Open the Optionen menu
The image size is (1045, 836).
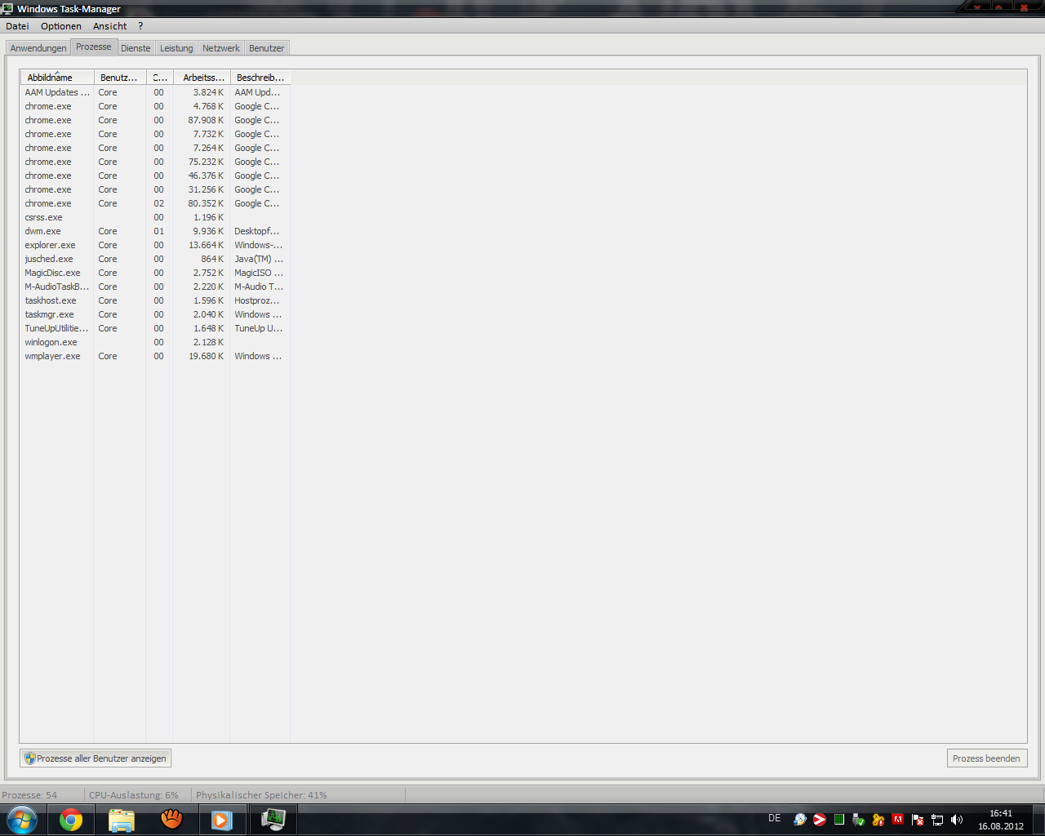61,26
